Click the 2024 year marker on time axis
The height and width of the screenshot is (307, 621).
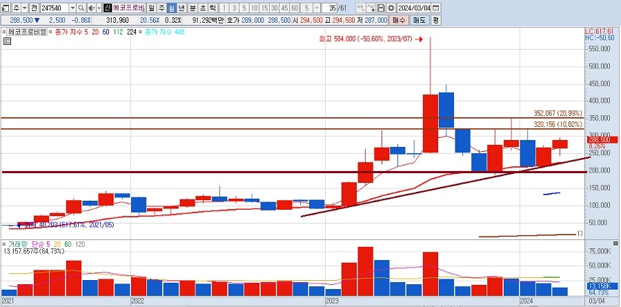pos(526,301)
